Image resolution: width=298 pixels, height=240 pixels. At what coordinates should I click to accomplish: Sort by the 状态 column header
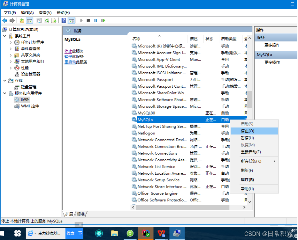pyautogui.click(x=211, y=39)
